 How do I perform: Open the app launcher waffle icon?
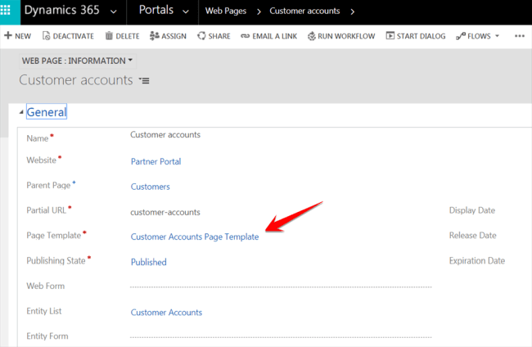click(x=5, y=10)
